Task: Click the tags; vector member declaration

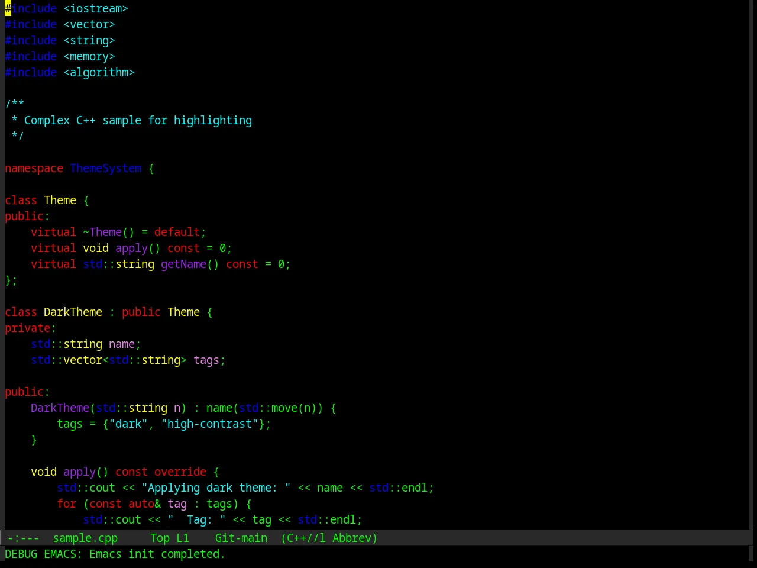Action: pos(209,360)
